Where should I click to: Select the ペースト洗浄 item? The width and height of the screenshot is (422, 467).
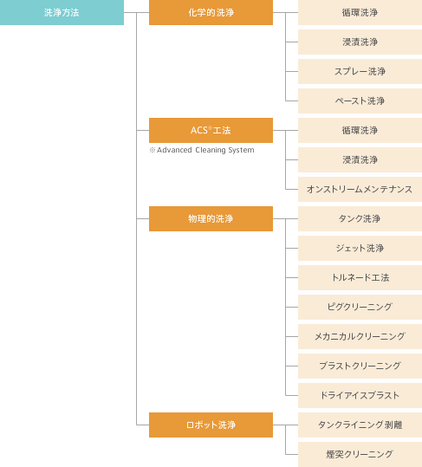(x=360, y=101)
